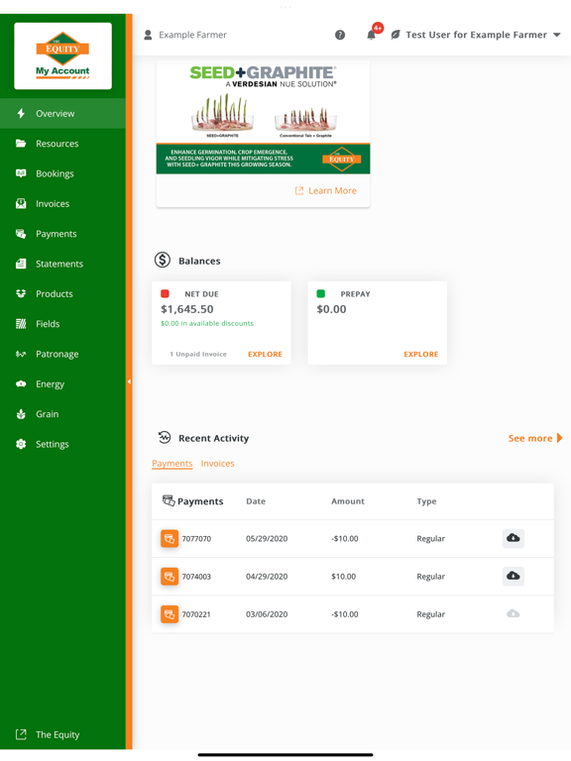Click the Date column header
Screen dimensions: 571x761
click(x=256, y=501)
